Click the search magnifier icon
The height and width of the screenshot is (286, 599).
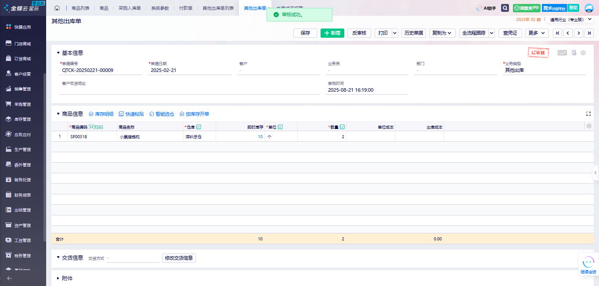505,8
